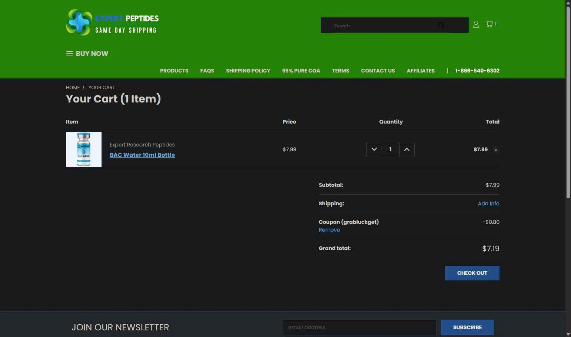Decrease quantity with the down chevron
Image resolution: width=571 pixels, height=337 pixels.
coord(374,149)
